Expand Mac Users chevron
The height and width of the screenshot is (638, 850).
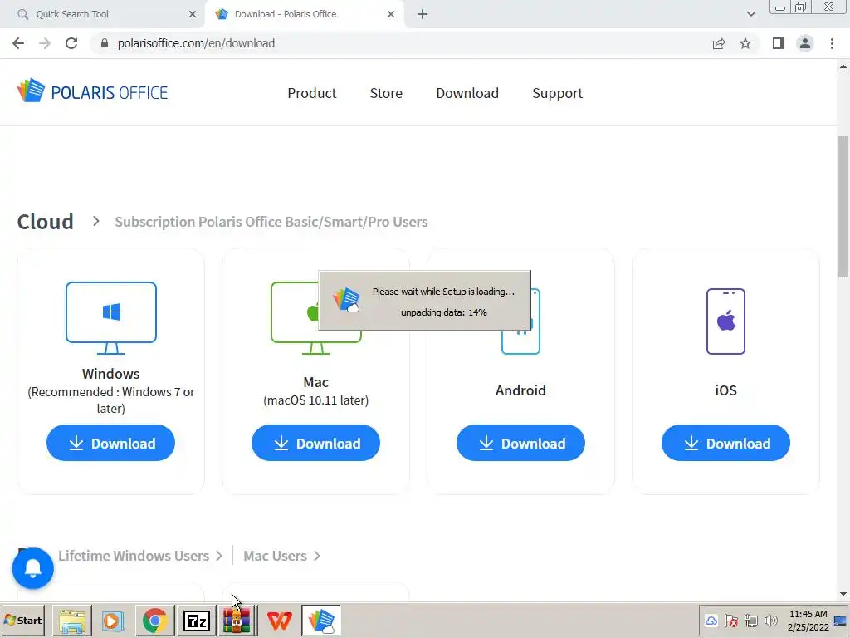pyautogui.click(x=316, y=556)
